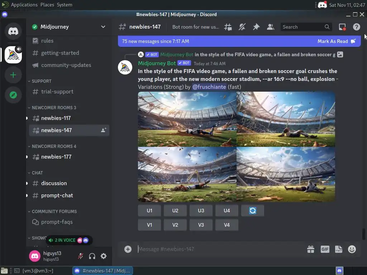Click the search magnifier icon

(327, 27)
